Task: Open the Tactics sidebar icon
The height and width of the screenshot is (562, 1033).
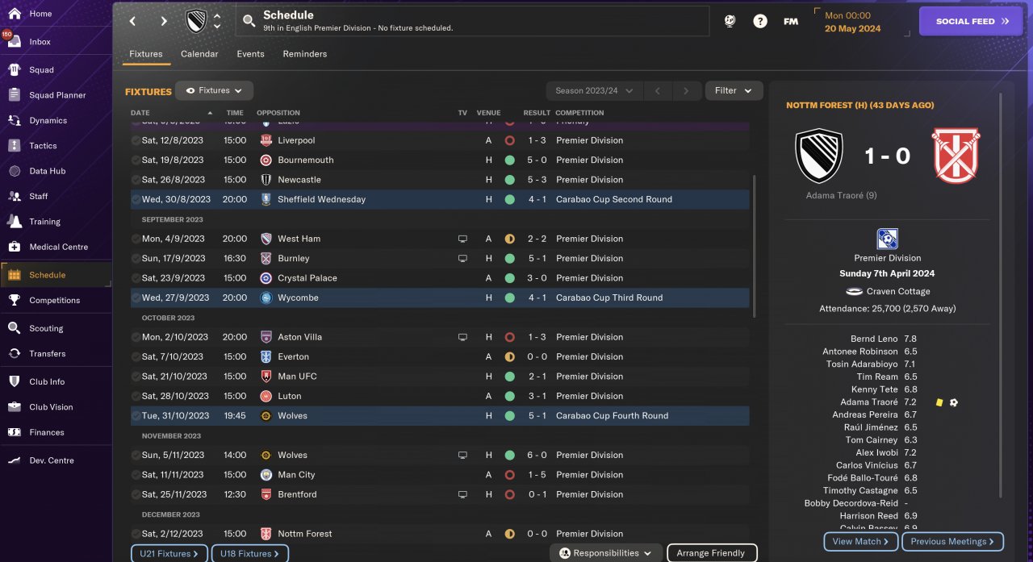Action: click(x=14, y=146)
